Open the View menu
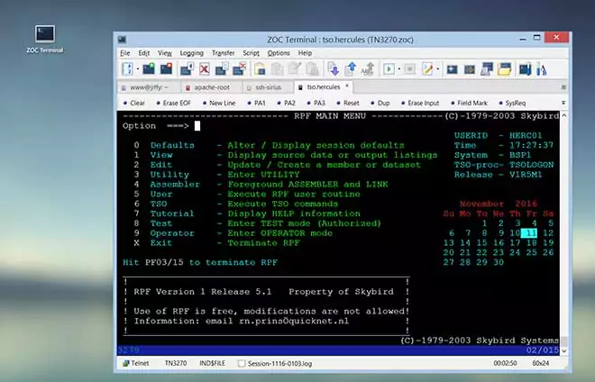This screenshot has width=595, height=382. [165, 53]
